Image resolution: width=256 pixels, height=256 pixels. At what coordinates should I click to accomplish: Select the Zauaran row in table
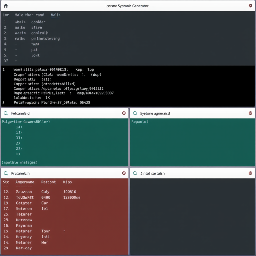coord(24,192)
